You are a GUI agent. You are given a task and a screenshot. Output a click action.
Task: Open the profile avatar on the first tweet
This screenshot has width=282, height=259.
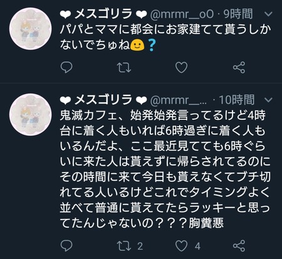click(x=31, y=29)
